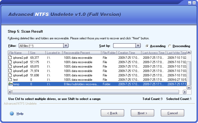Image resolution: width=198 pixels, height=123 pixels.
Task: Click the '100% data recoverable' cell for iphone2.pdf
Action: coord(78,58)
